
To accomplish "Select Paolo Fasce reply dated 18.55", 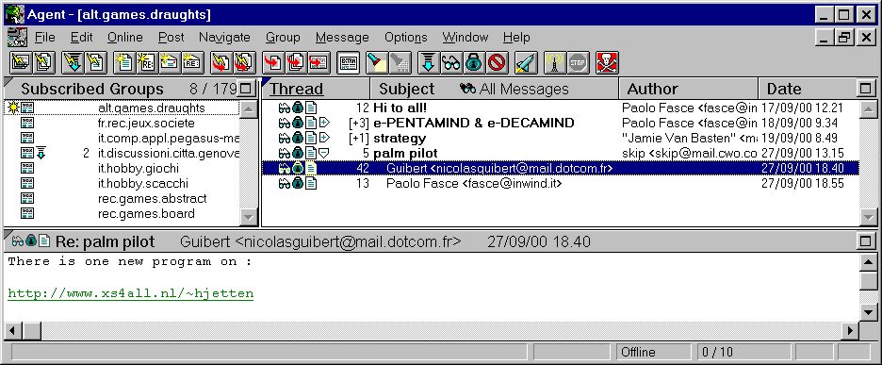I will tap(561, 183).
